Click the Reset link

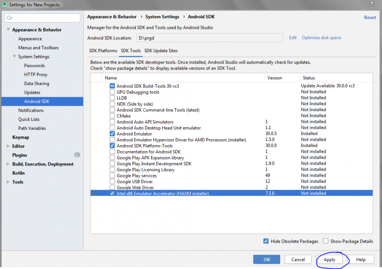coord(370,17)
